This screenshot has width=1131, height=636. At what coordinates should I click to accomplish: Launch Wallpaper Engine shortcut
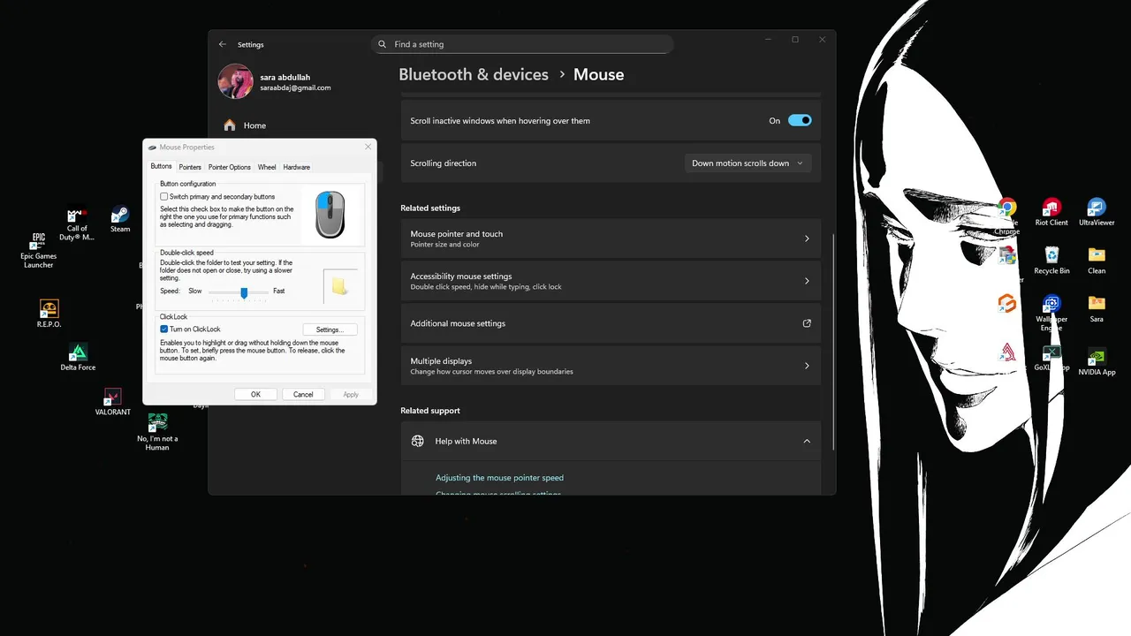coord(1051,313)
